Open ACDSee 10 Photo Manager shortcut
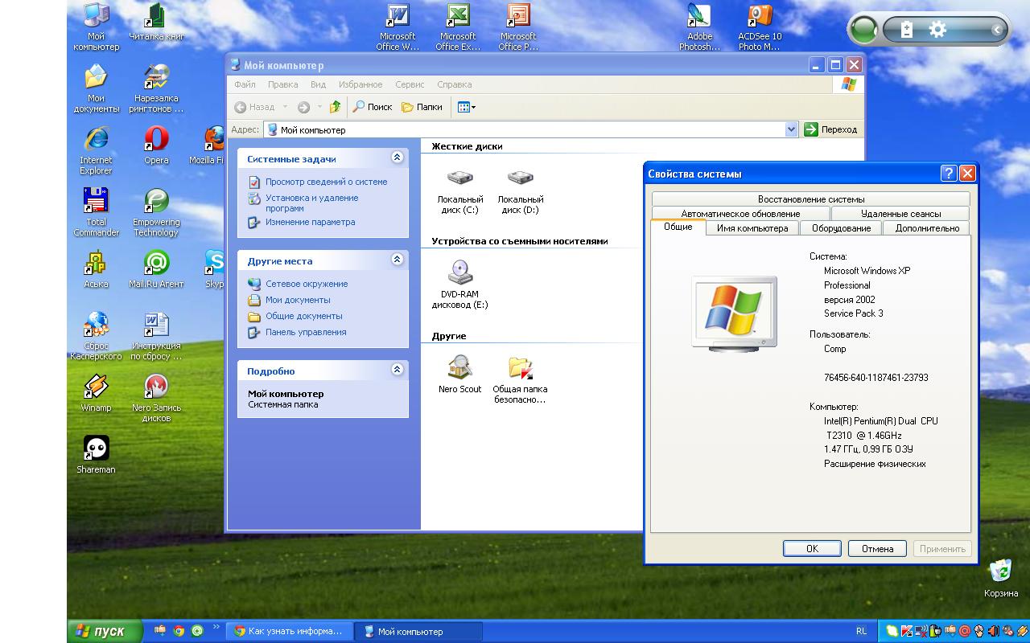 760,27
